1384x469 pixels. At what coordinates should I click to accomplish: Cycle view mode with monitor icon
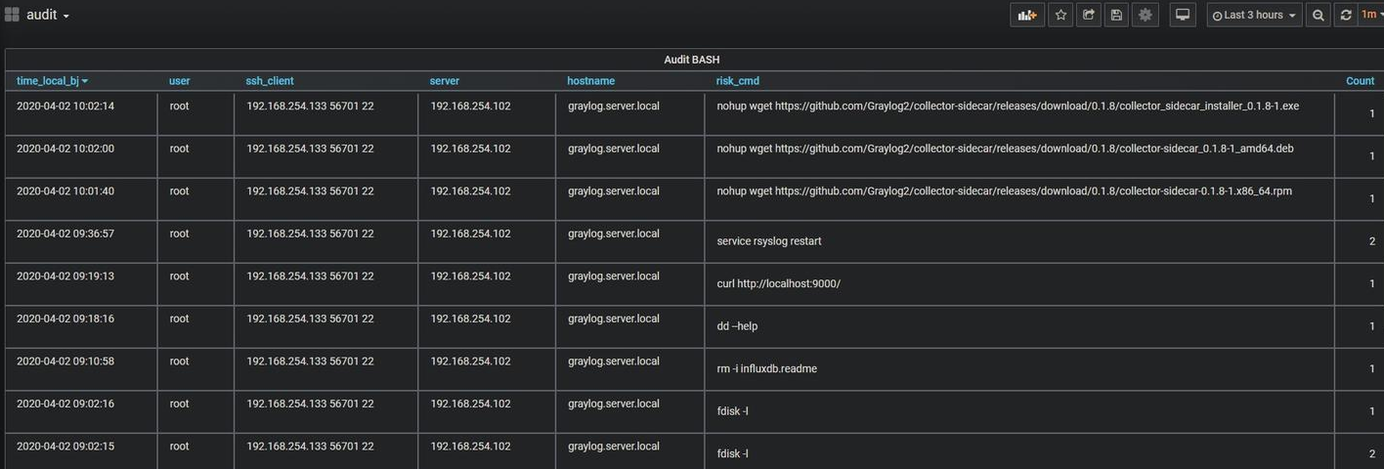[x=1183, y=15]
